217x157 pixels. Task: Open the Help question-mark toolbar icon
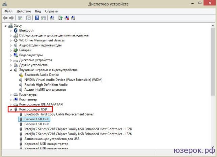click(x=37, y=18)
